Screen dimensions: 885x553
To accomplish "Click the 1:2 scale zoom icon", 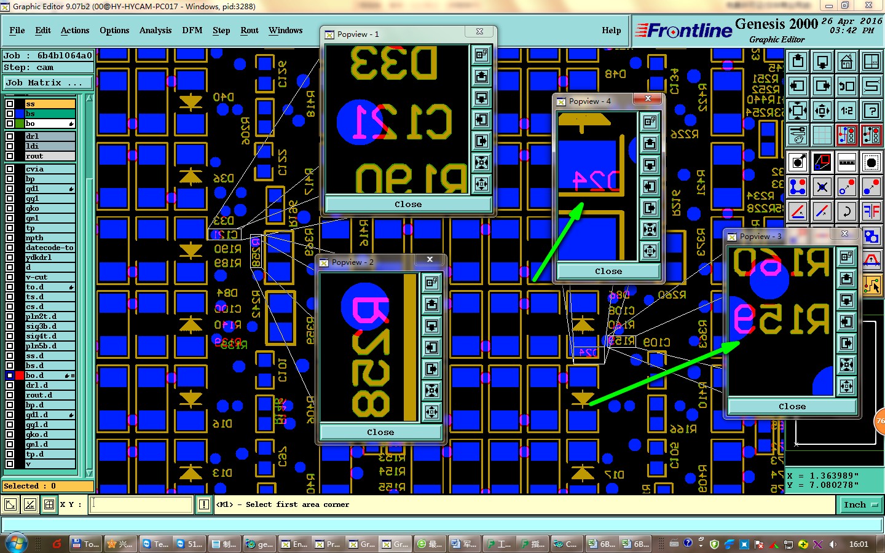I will (x=847, y=111).
